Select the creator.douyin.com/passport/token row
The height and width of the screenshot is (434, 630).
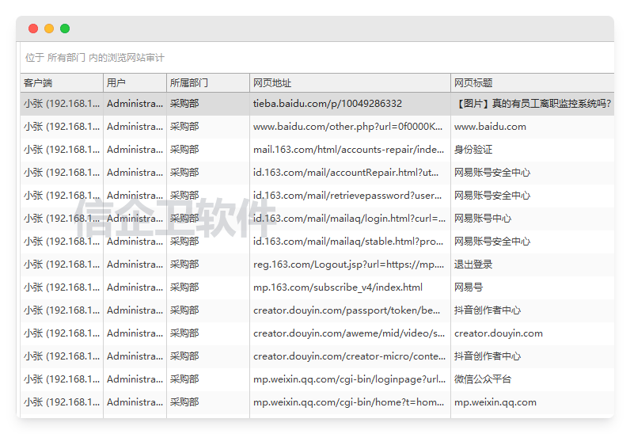pos(349,310)
